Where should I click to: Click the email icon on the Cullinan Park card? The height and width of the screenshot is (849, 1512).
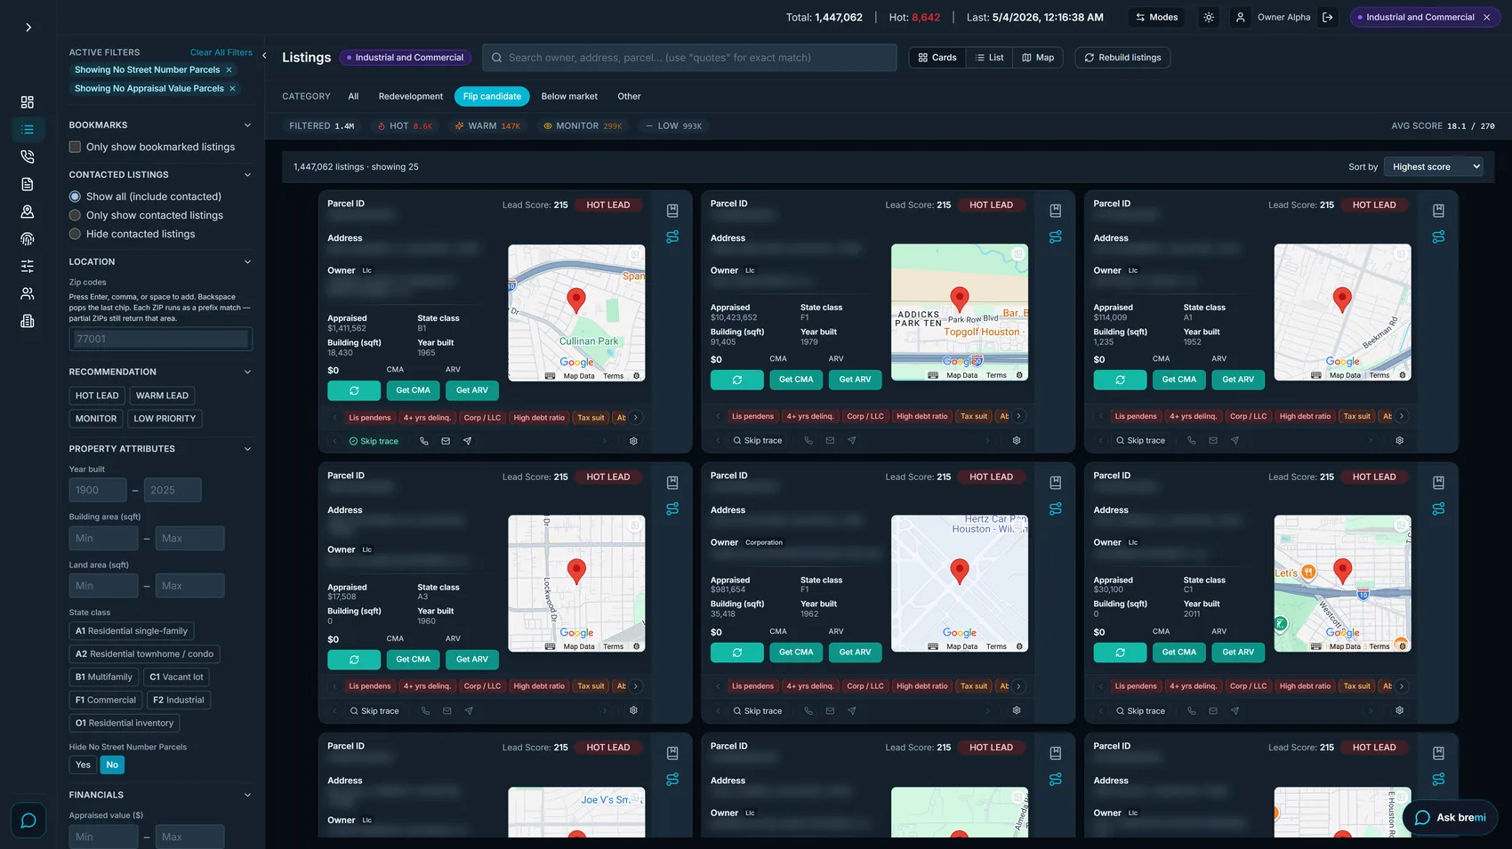[x=446, y=441]
